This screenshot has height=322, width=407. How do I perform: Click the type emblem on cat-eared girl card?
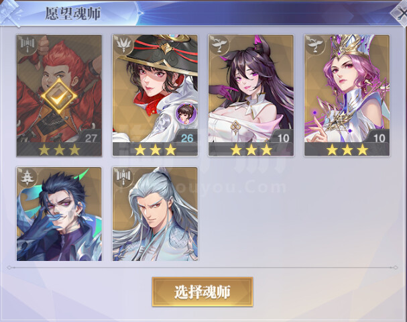point(219,45)
